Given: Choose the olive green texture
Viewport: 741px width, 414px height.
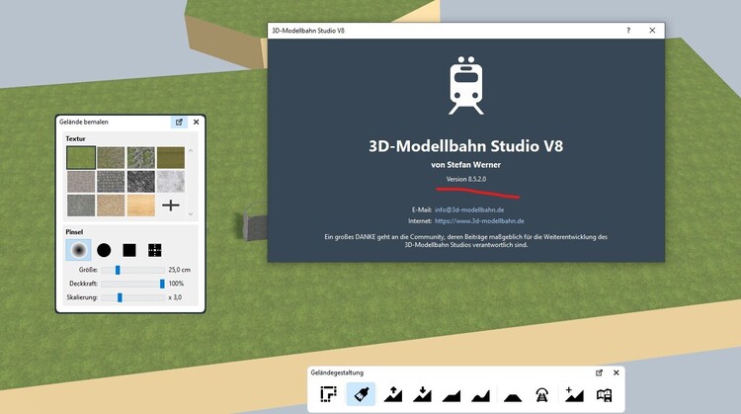Looking at the screenshot, I should (171, 157).
